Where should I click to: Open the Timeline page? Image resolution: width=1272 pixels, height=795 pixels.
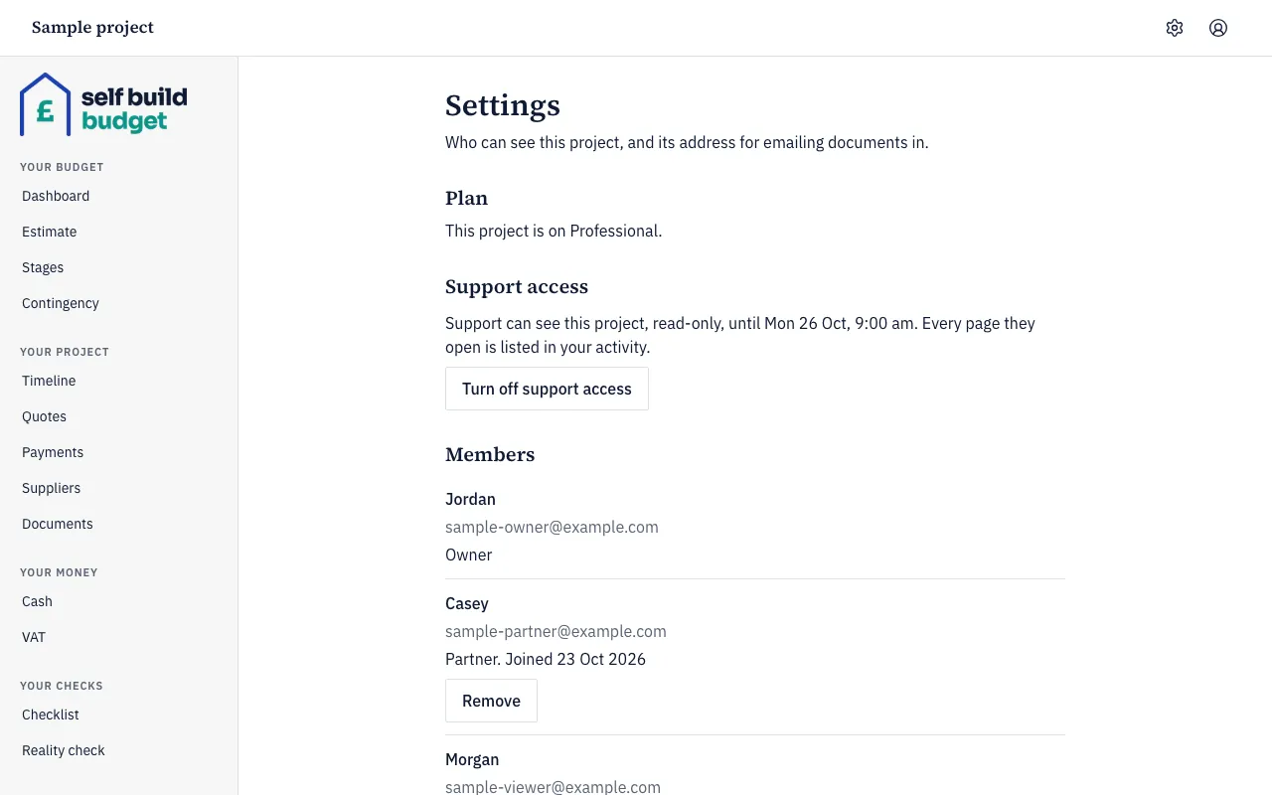tap(49, 381)
